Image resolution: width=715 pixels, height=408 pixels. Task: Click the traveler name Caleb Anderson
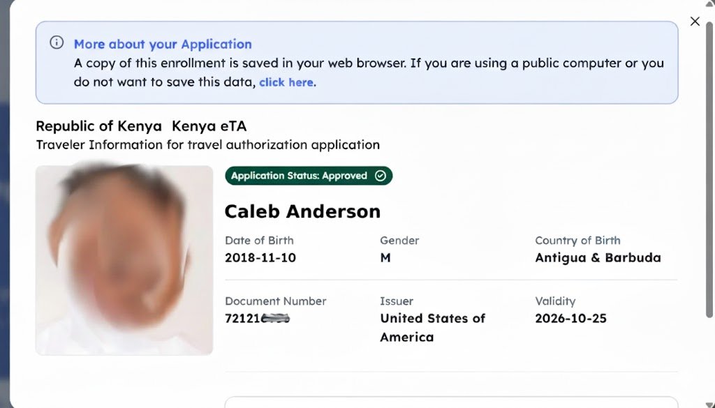coord(302,211)
